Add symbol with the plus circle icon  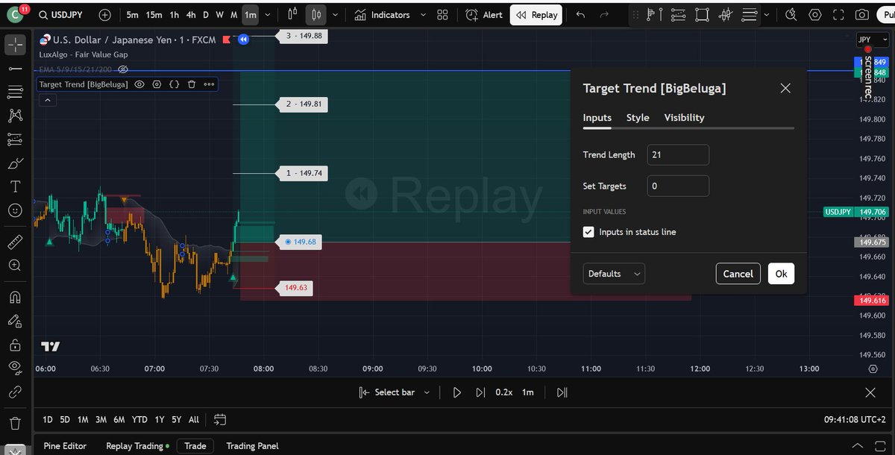tap(105, 15)
